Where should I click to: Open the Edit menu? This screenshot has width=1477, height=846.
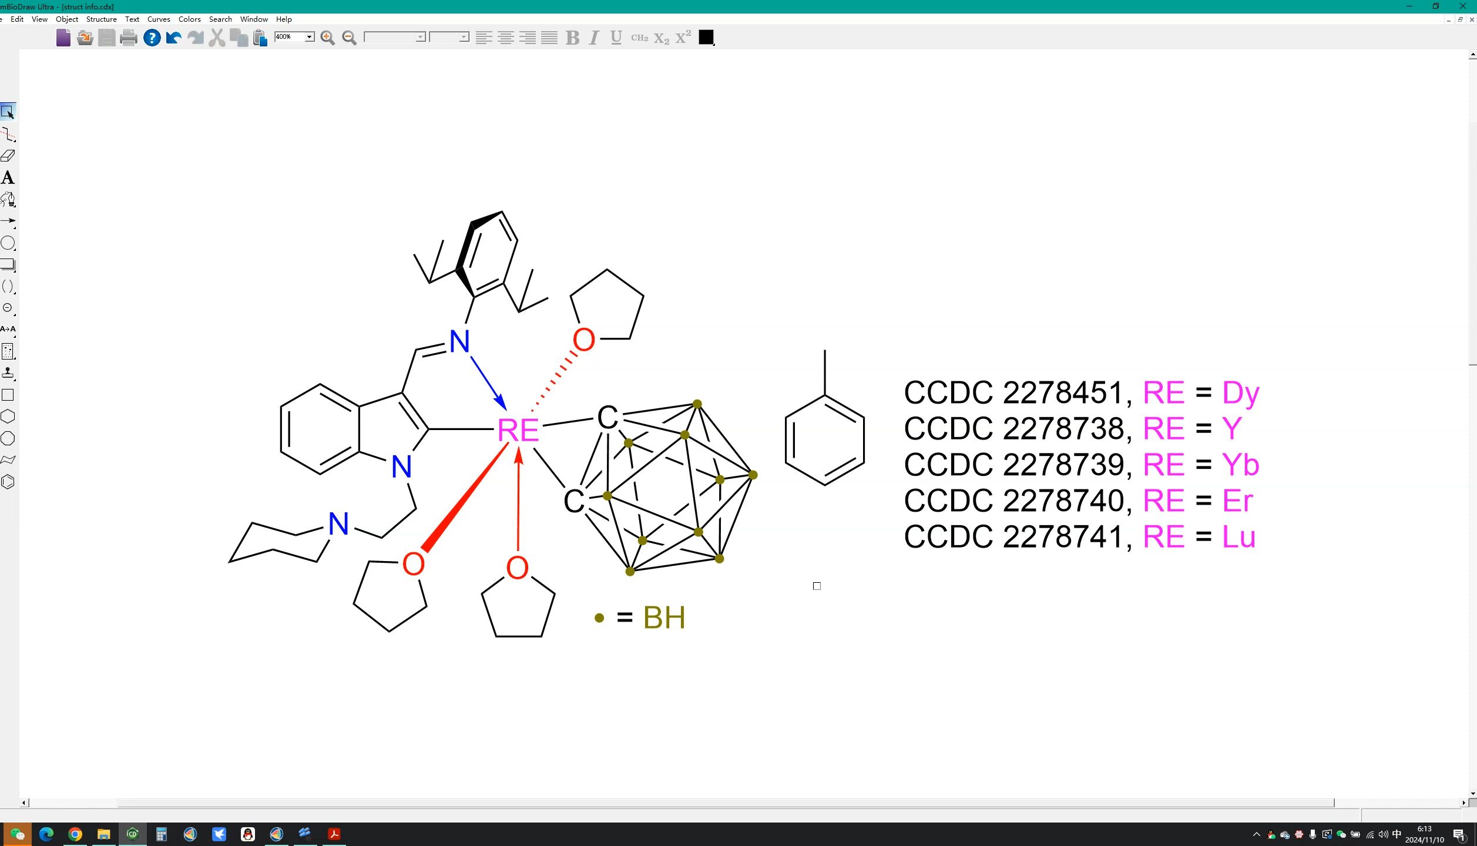click(17, 19)
